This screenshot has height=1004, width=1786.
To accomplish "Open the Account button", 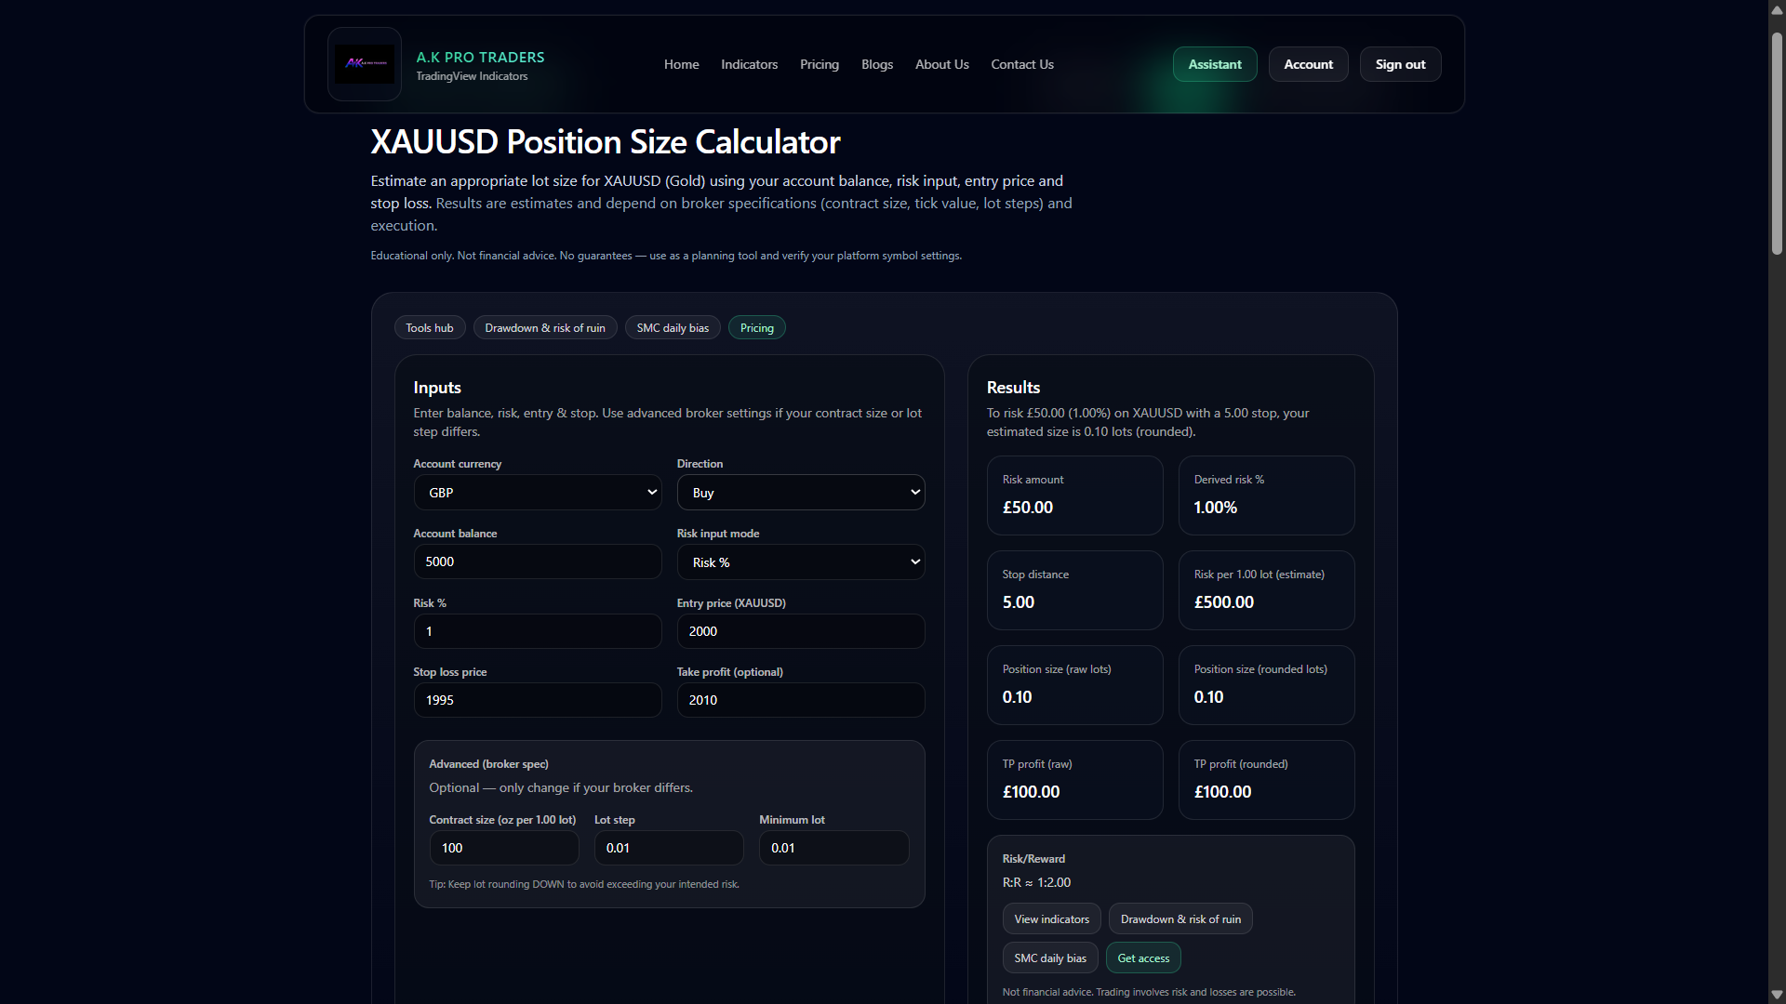I will tap(1308, 64).
